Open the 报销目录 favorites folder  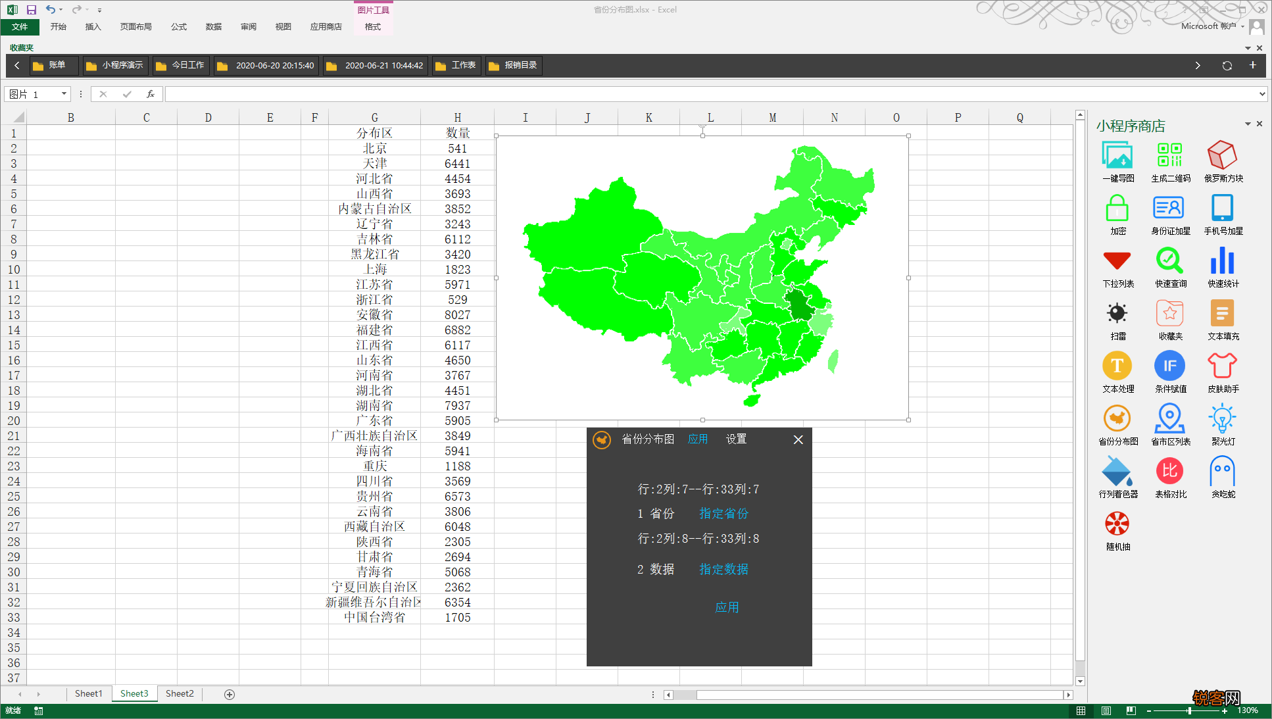point(514,65)
